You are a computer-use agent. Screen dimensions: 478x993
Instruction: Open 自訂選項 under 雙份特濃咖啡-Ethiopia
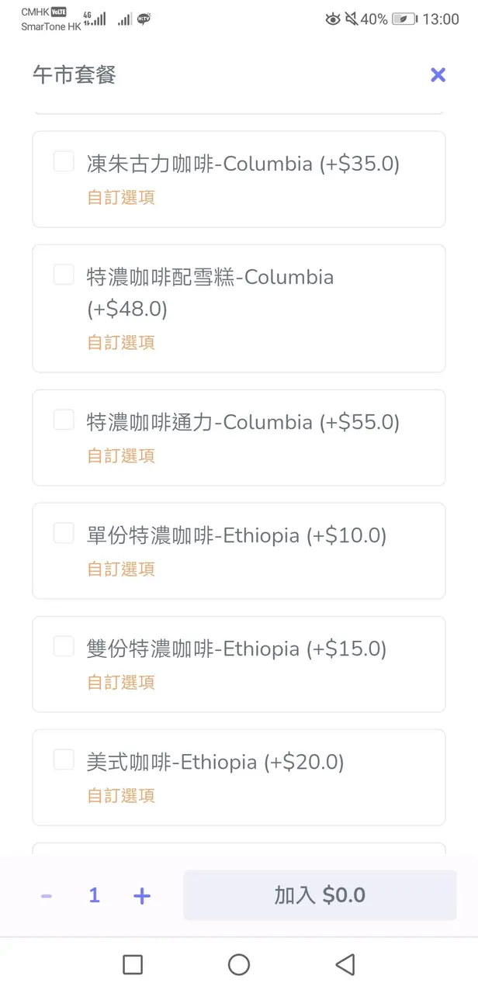tap(121, 682)
